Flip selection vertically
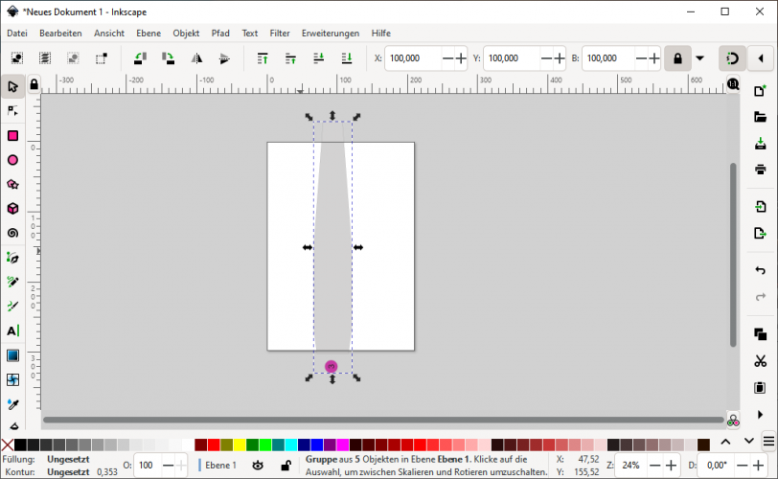 (224, 58)
